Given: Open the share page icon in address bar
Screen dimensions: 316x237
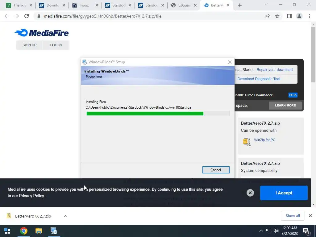Looking at the screenshot, I should point(267,16).
